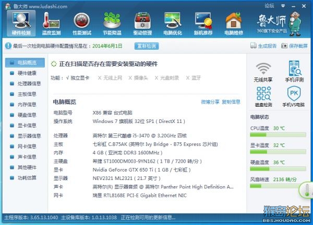Open 电脑优化 PC optimization
Image resolution: width=313 pixels, height=225 pixels.
point(173,24)
